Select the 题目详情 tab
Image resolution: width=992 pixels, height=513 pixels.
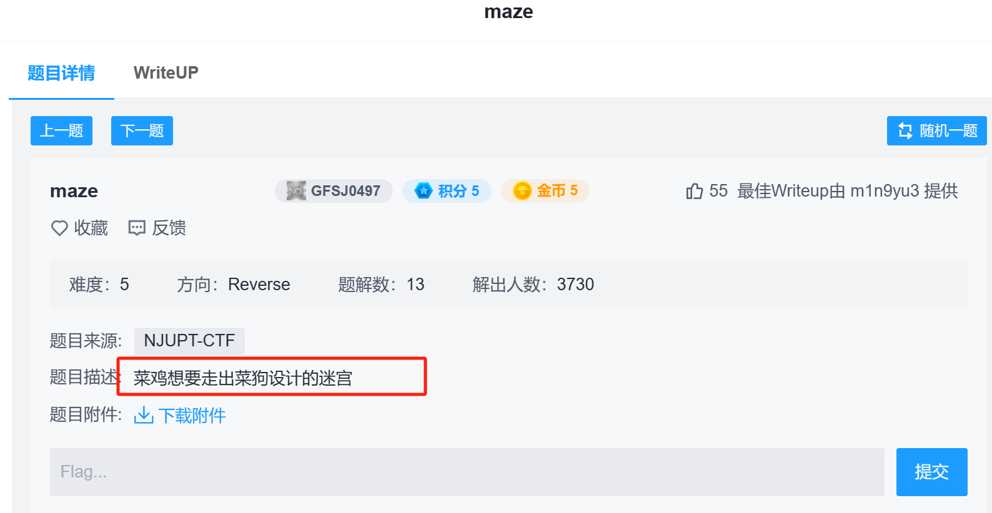[61, 73]
